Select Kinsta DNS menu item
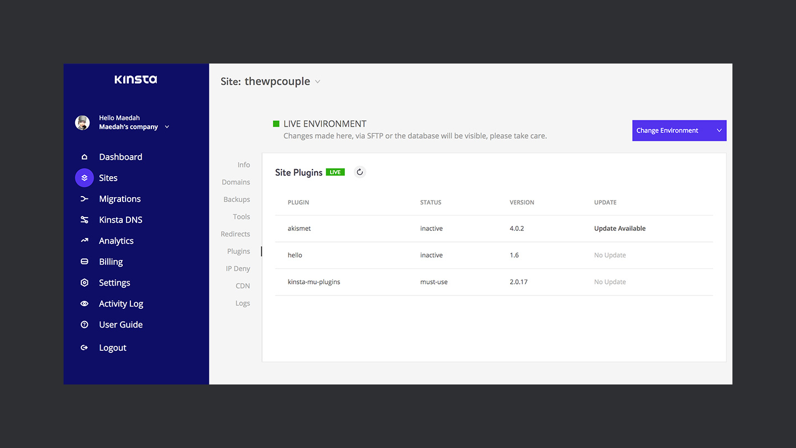 121,220
